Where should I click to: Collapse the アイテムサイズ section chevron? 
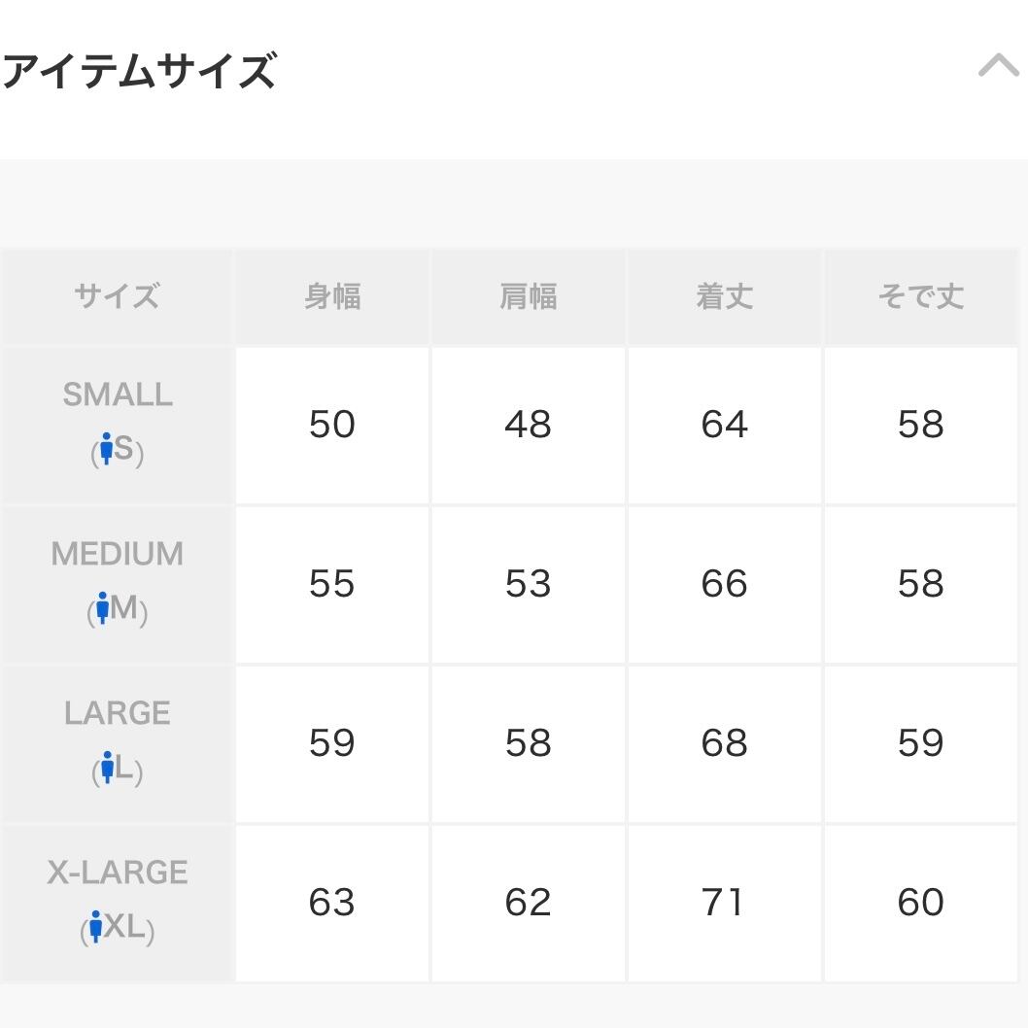998,65
